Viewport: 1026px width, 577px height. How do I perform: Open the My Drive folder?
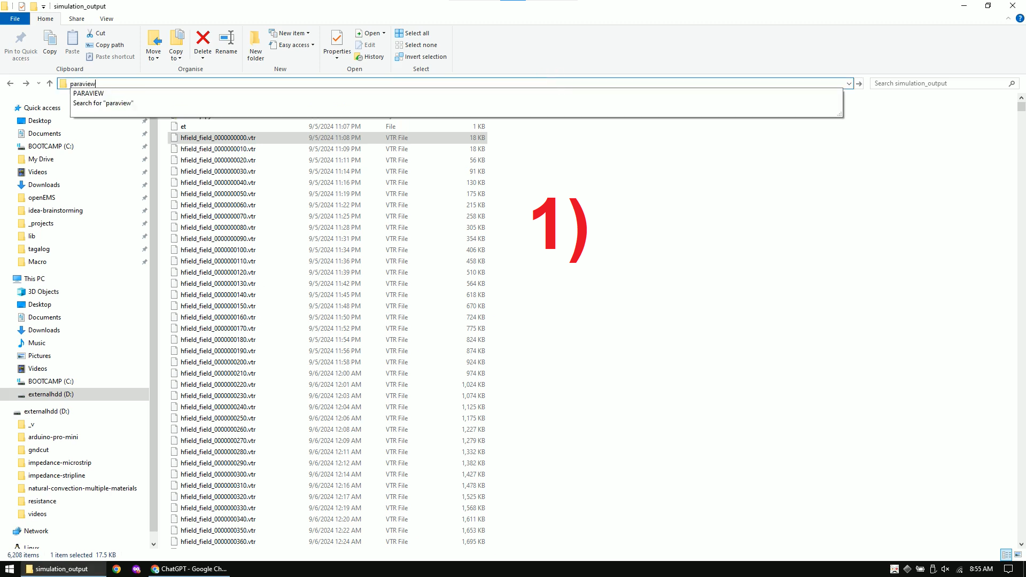[41, 159]
